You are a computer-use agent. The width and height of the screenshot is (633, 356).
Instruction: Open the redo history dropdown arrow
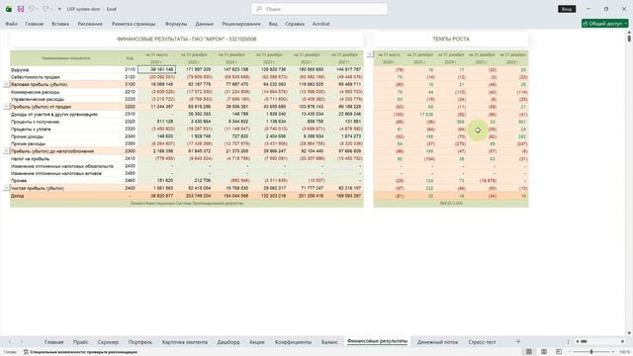click(x=51, y=9)
